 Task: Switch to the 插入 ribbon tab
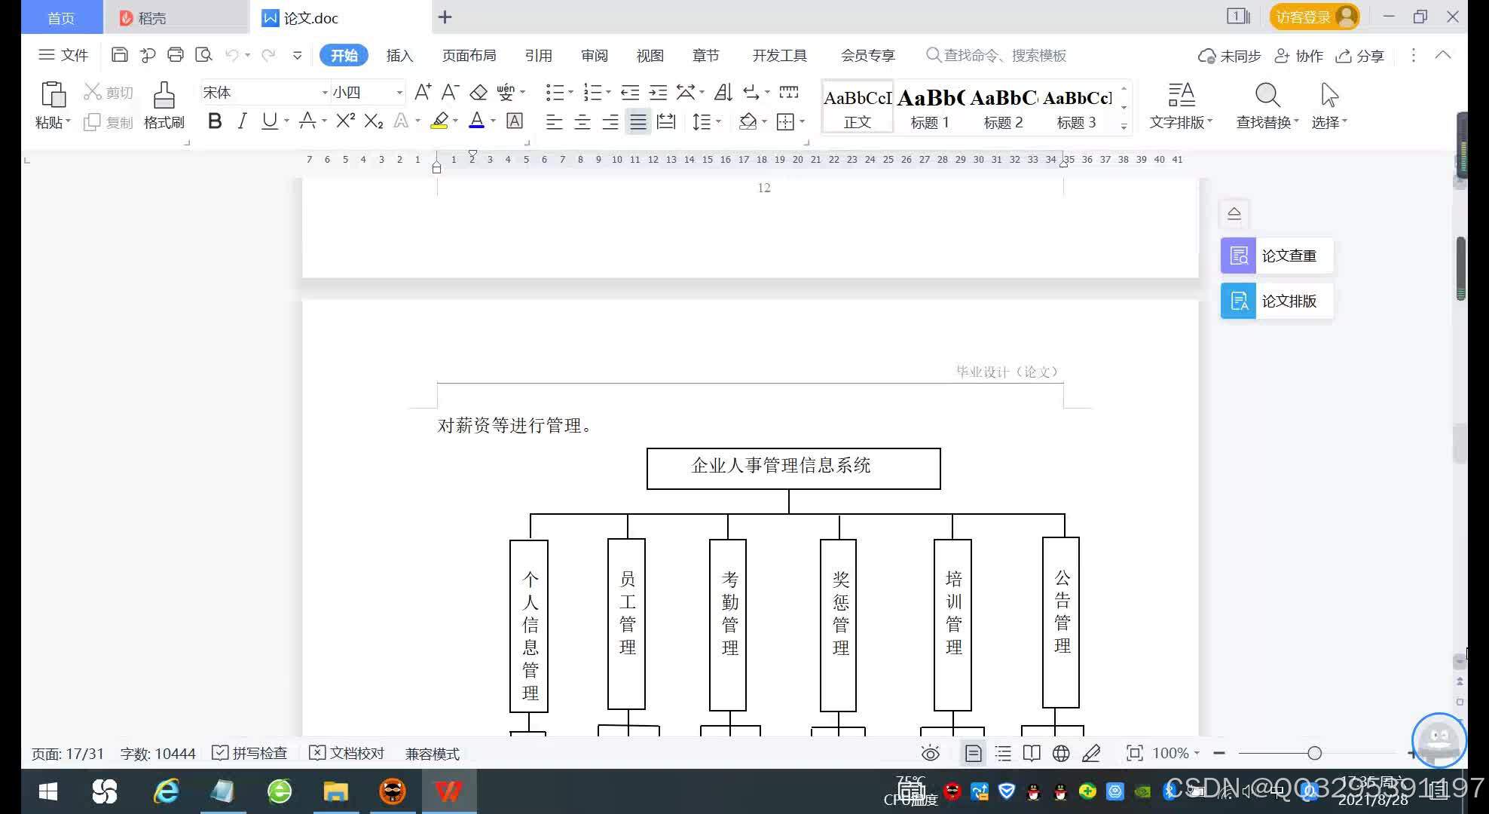[x=399, y=55]
